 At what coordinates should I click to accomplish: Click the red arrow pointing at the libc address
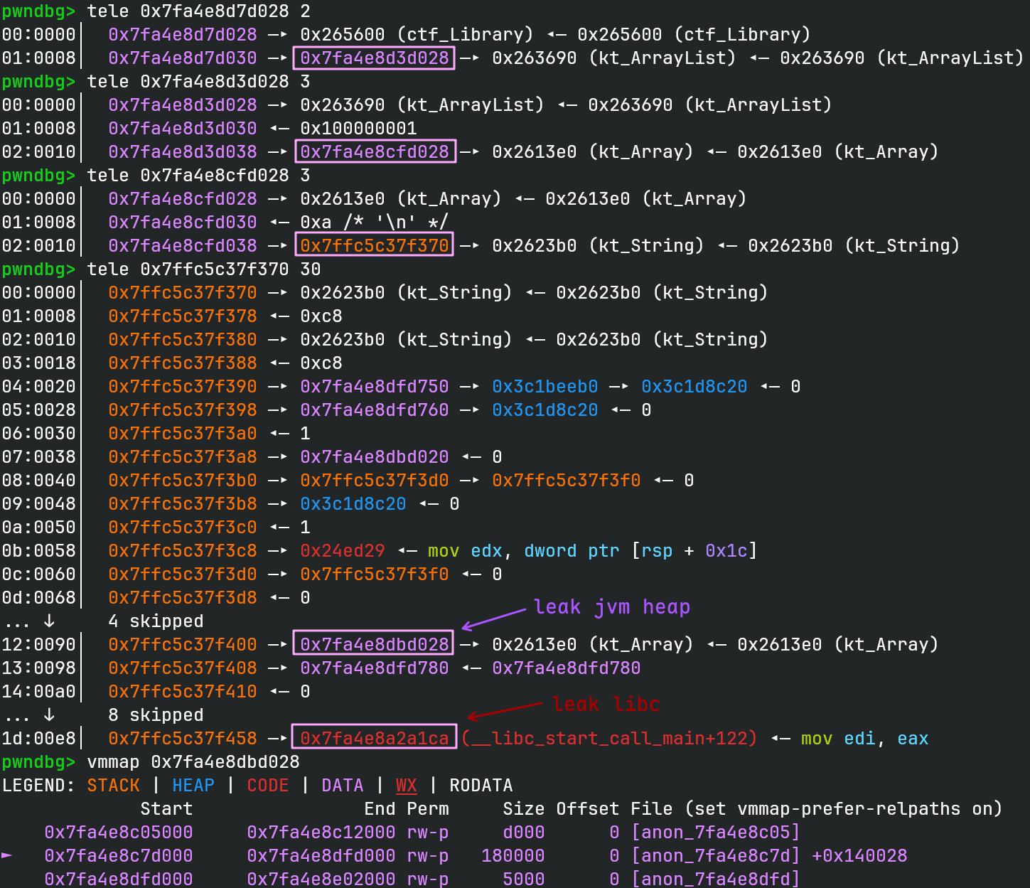503,711
